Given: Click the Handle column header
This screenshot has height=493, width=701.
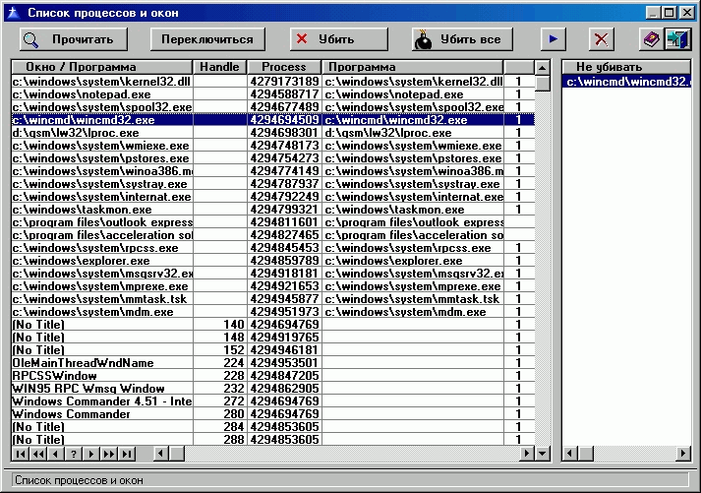Looking at the screenshot, I should [x=219, y=67].
